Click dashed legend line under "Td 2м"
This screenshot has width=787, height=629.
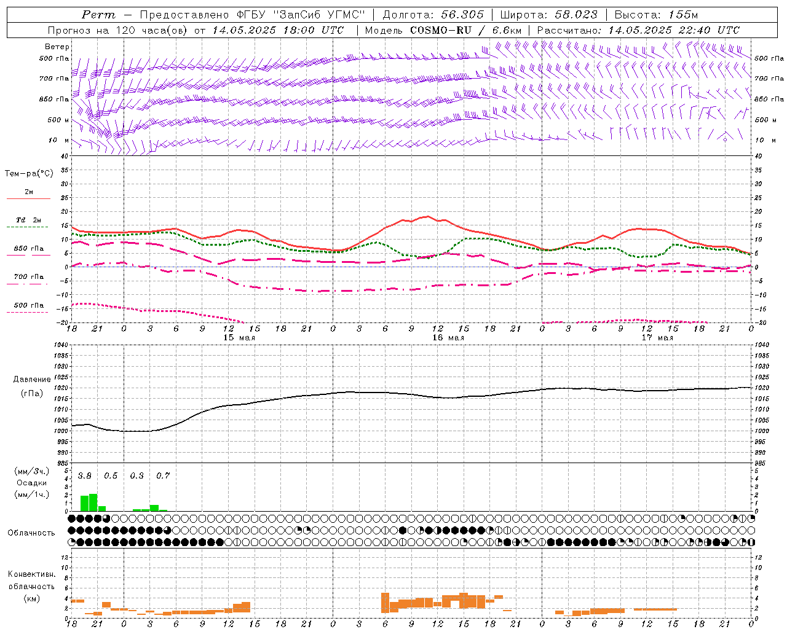[27, 227]
